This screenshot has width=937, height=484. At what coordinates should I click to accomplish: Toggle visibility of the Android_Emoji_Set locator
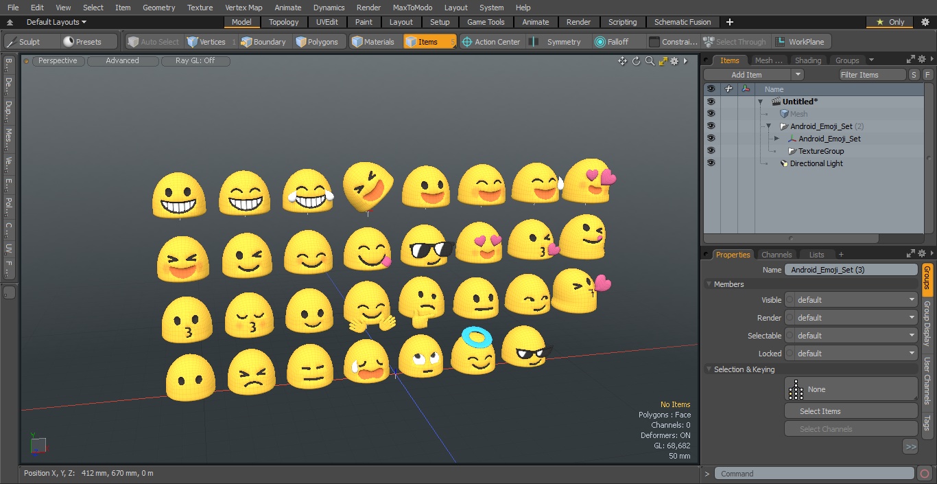(711, 139)
